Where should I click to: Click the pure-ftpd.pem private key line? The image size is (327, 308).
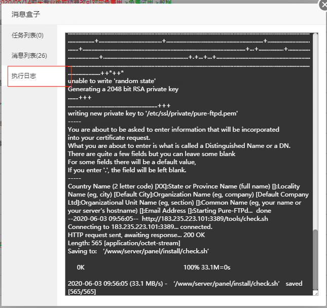tap(153, 113)
